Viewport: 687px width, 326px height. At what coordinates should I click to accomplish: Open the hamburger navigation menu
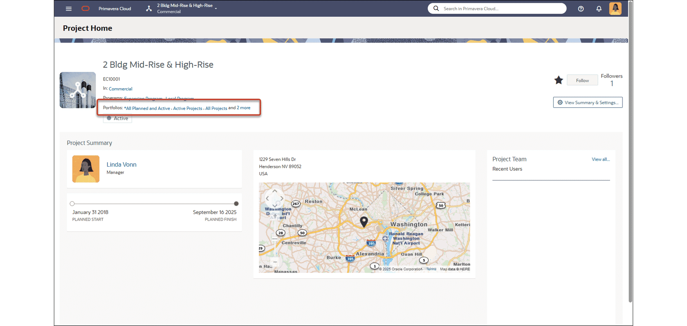click(x=69, y=9)
